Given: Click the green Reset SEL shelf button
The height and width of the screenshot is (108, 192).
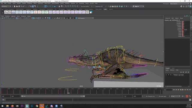Looking at the screenshot, I should (43, 12).
